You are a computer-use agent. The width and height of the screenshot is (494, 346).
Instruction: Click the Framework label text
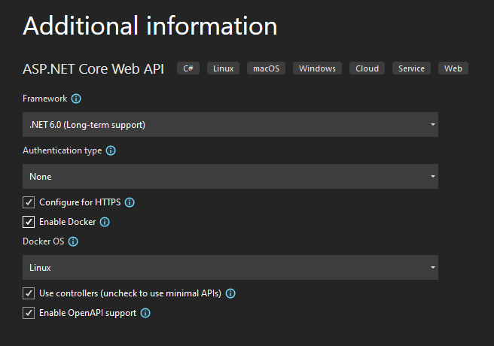pos(44,99)
